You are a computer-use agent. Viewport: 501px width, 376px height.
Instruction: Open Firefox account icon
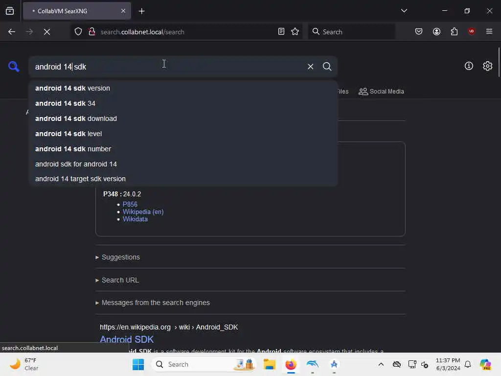pos(436,32)
